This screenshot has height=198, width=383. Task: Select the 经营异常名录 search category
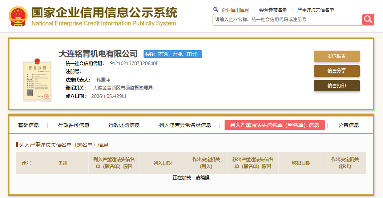point(273,10)
